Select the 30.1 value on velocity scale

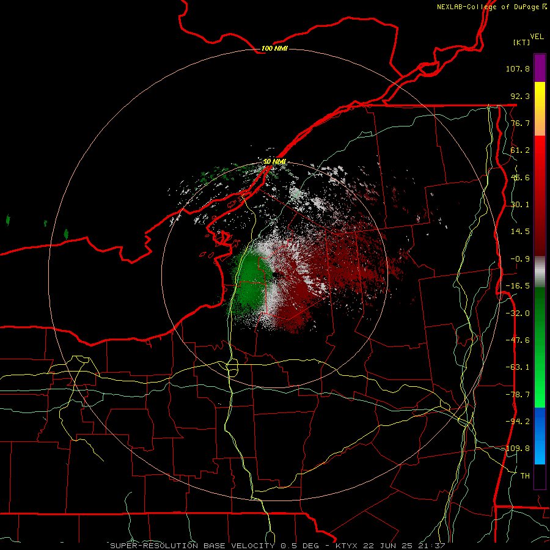tap(520, 205)
